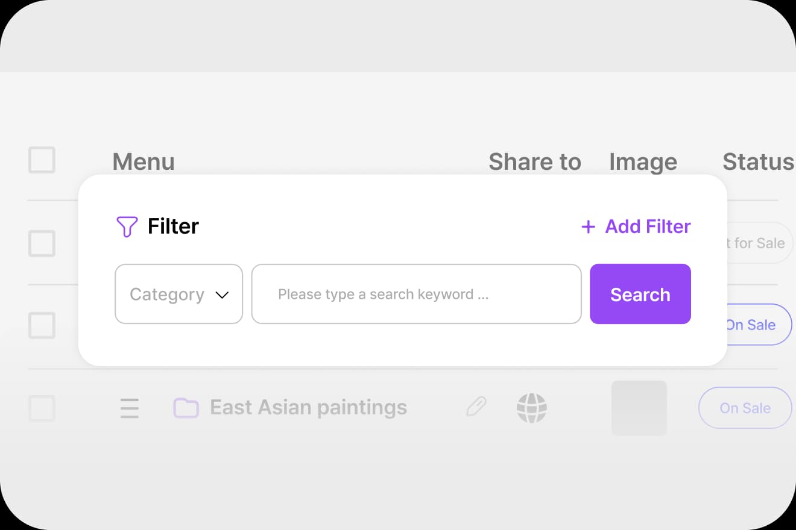
Task: Click the plus icon beside Add Filter
Action: pos(588,226)
